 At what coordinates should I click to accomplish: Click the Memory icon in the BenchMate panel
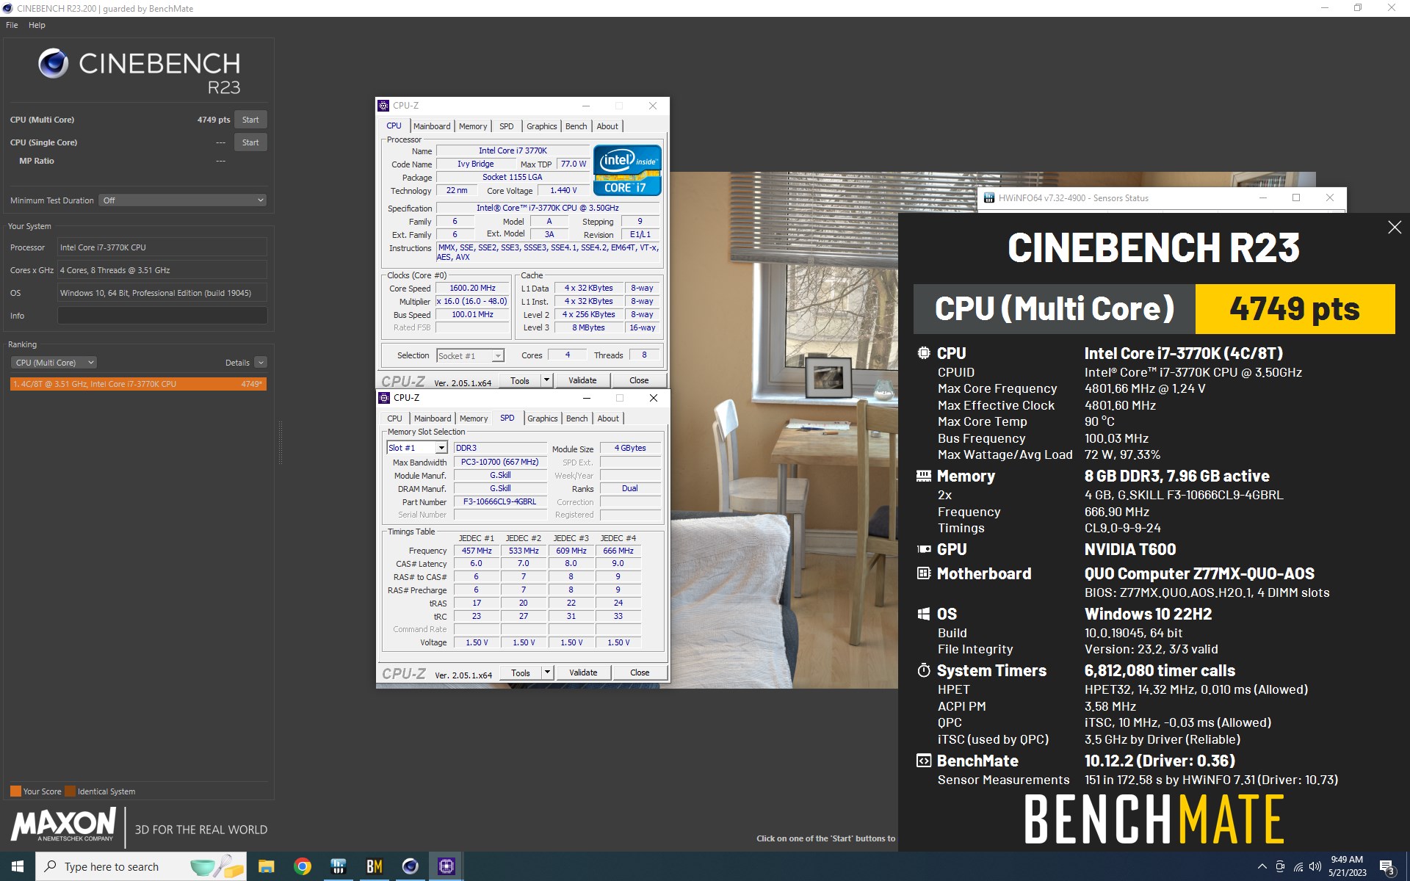tap(923, 476)
